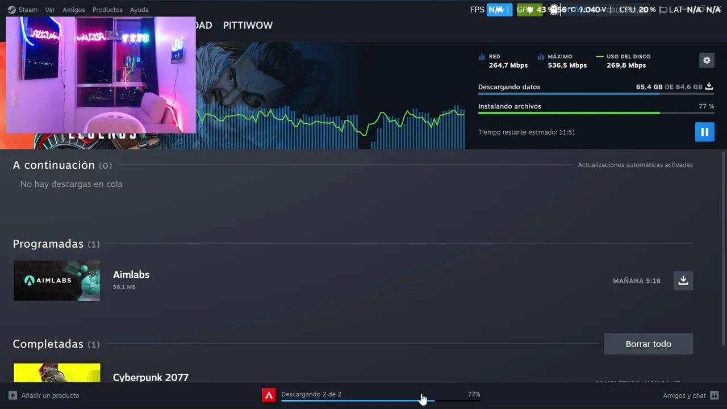Click 'Actualizaciones automáticas activadas' text
Screen dimensions: 727x409
[635, 165]
